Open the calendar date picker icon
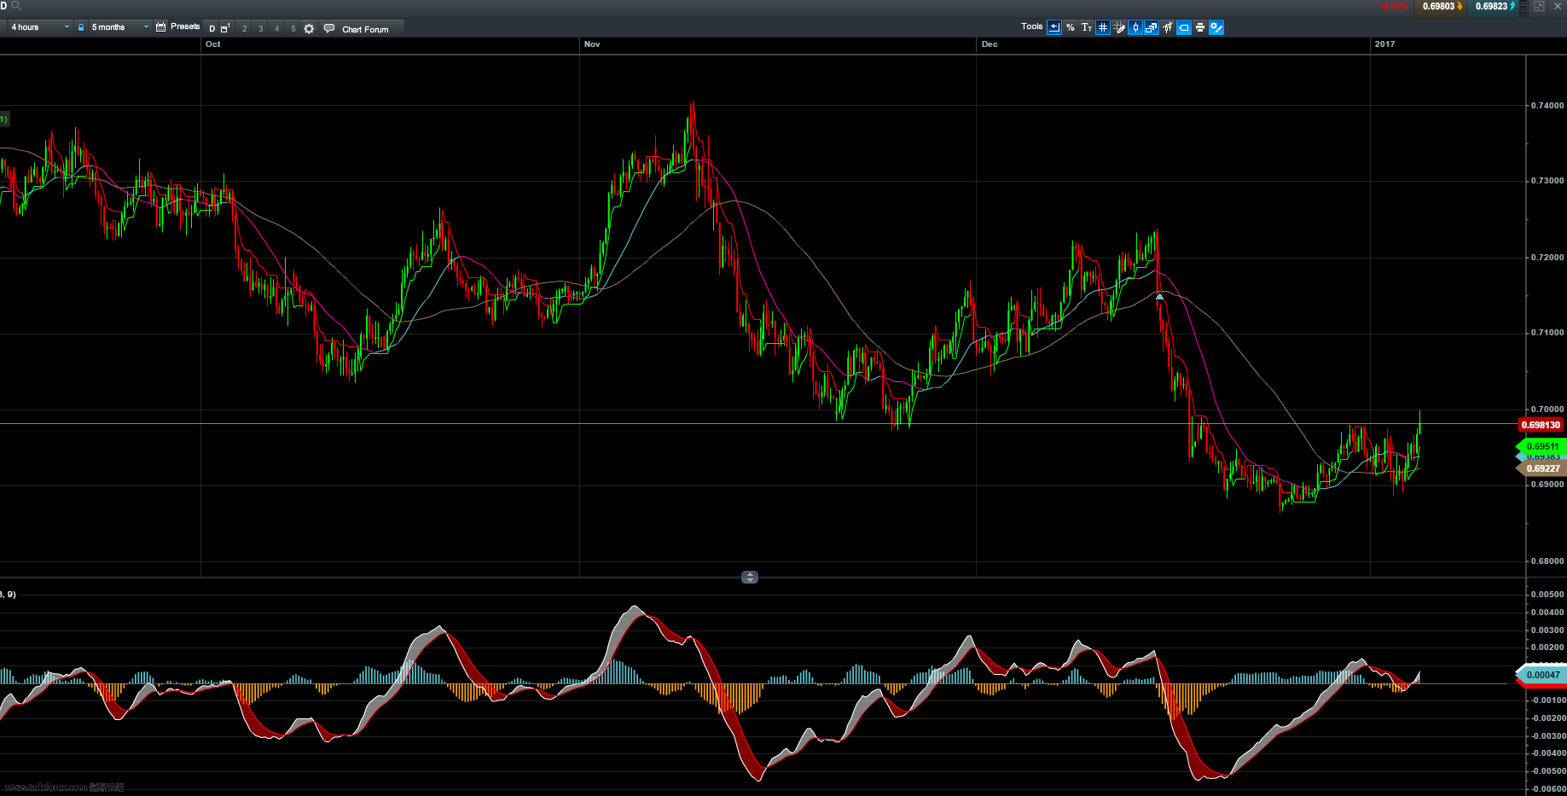1567x796 pixels. click(160, 27)
